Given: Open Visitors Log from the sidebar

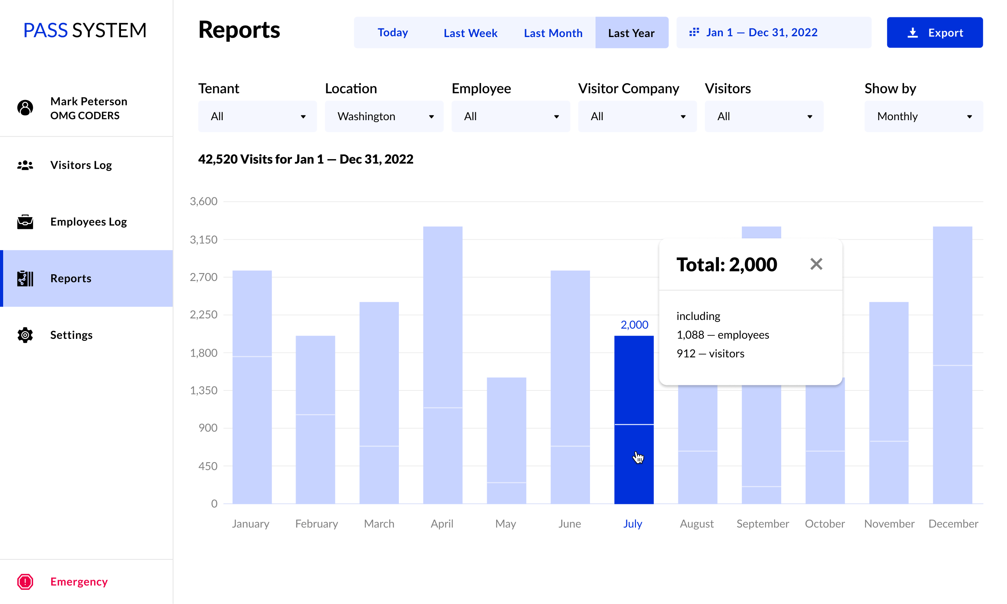Looking at the screenshot, I should click(81, 165).
